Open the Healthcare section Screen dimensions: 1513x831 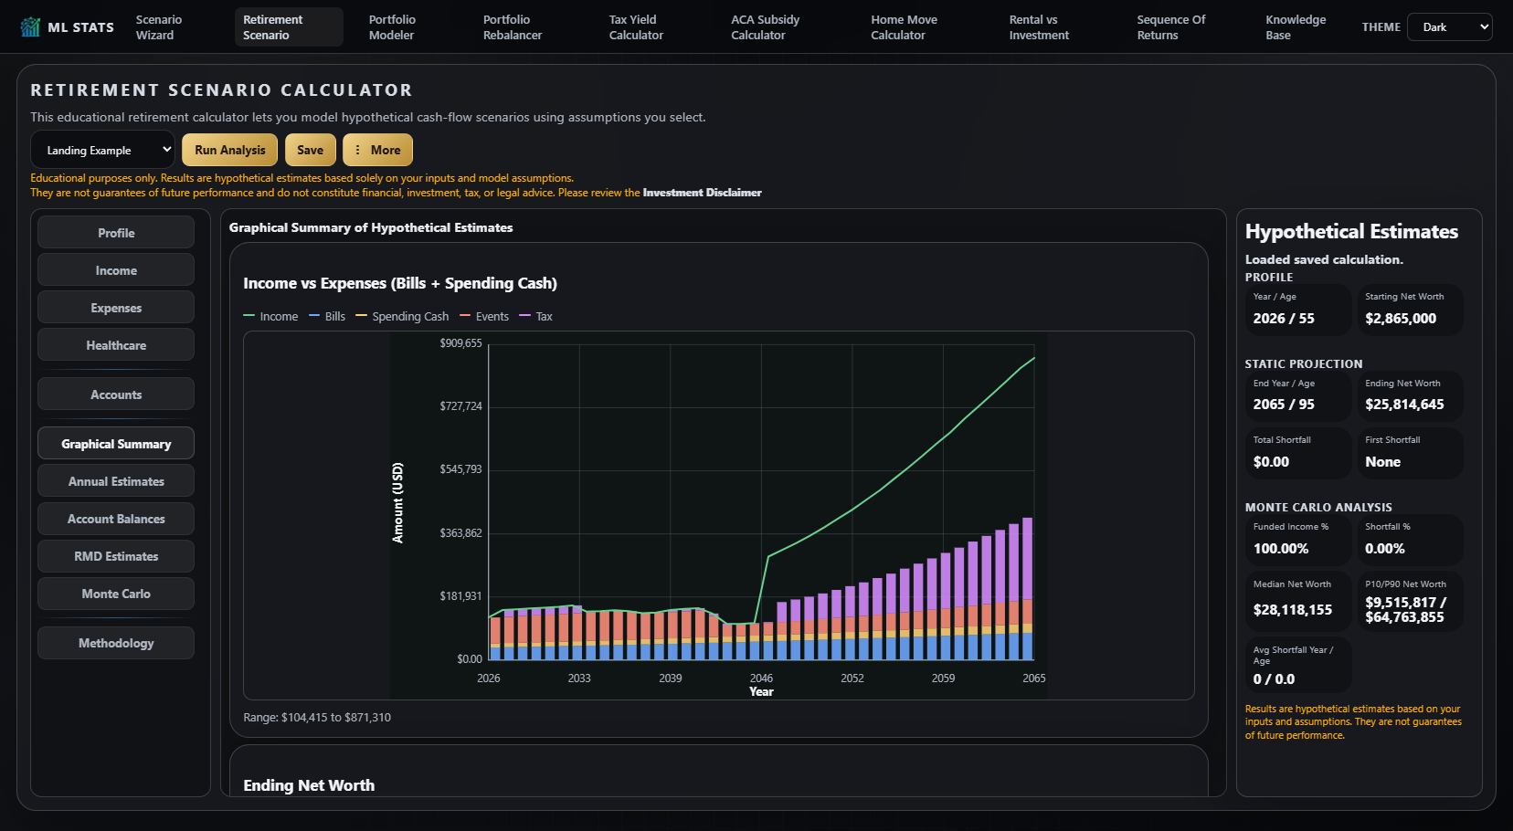pyautogui.click(x=116, y=345)
